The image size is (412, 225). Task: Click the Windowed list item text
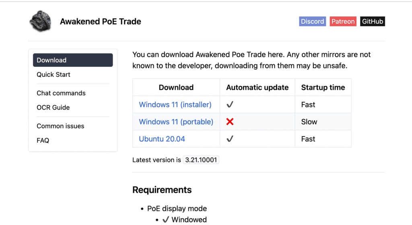(x=189, y=219)
